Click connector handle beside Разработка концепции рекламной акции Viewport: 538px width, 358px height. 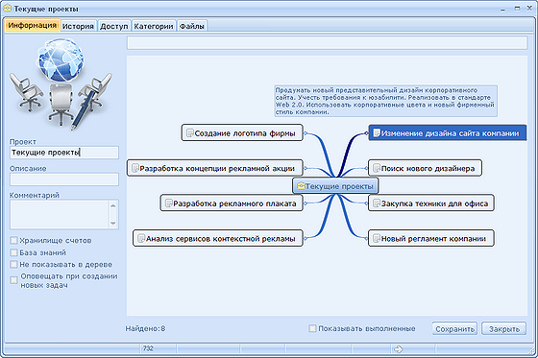(x=306, y=168)
